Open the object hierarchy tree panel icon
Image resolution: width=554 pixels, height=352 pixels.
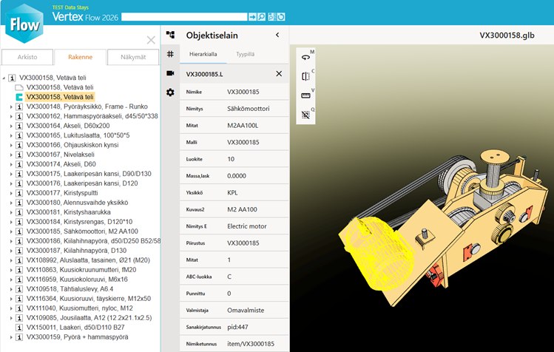pos(170,35)
